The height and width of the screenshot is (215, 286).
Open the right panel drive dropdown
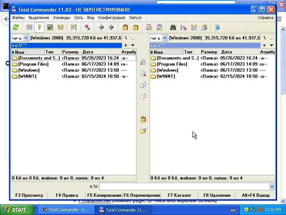click(165, 38)
